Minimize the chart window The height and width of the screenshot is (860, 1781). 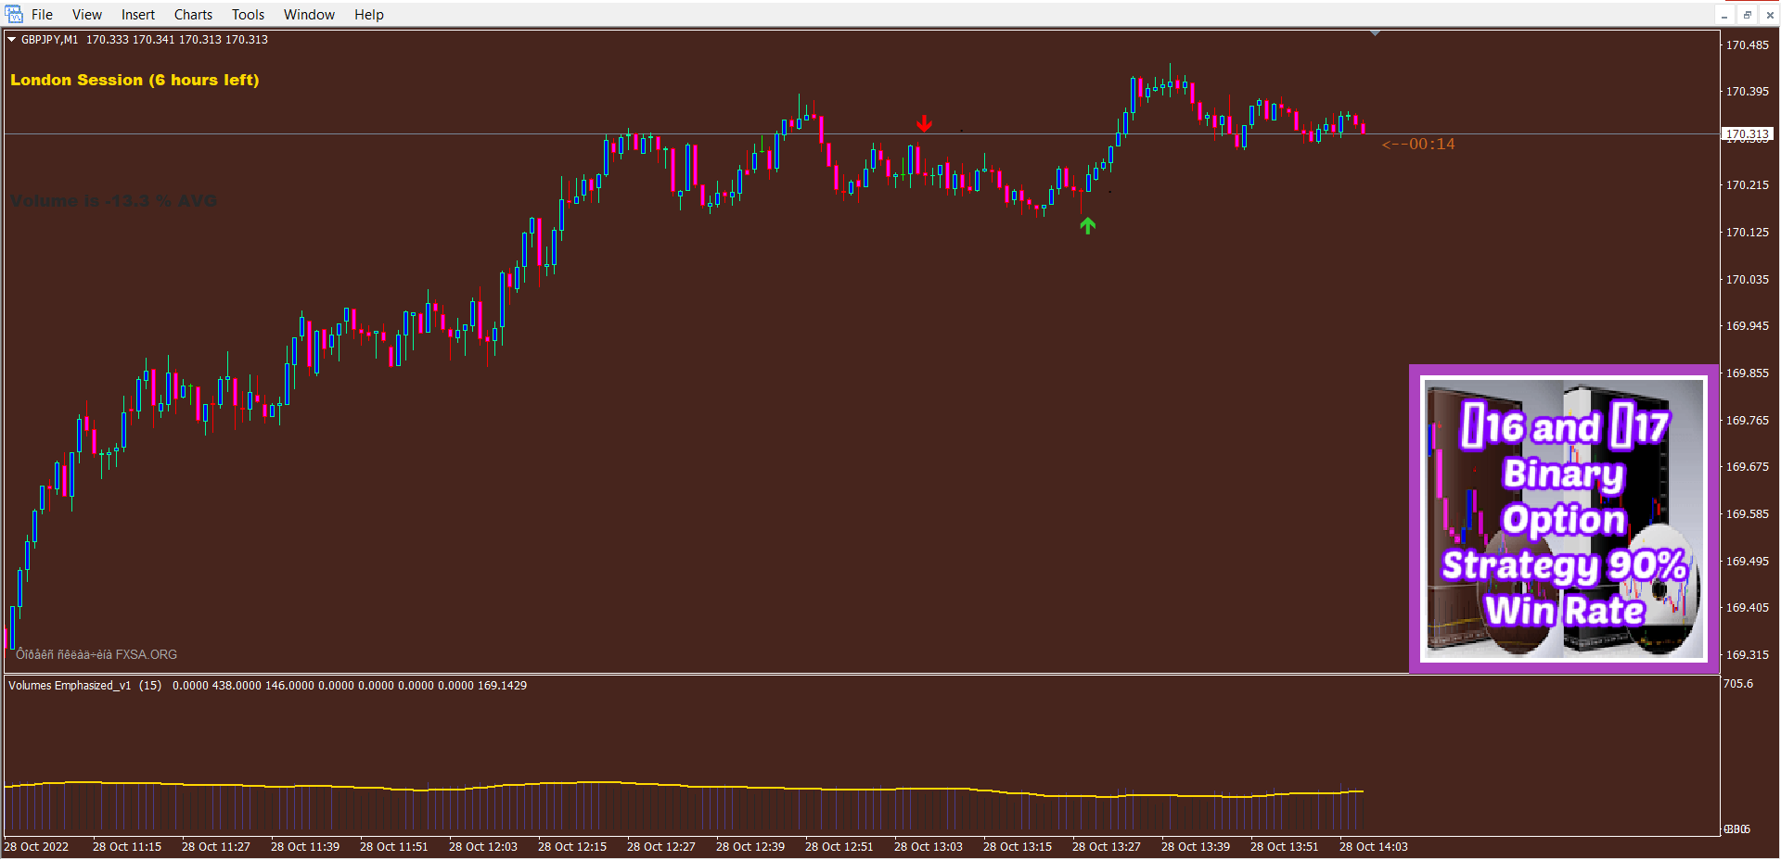[1724, 15]
